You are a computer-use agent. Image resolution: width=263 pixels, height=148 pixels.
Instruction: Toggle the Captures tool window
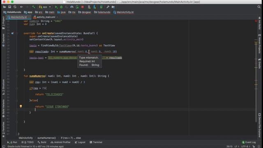click(3, 40)
